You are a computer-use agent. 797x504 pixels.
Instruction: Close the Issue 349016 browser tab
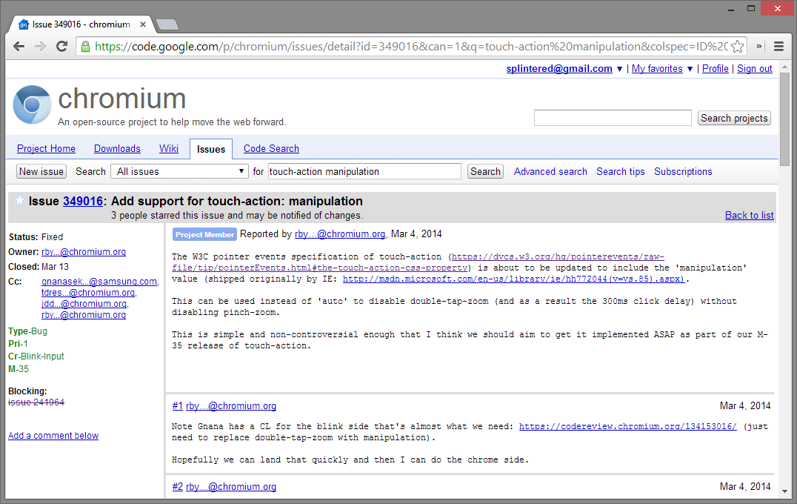pos(146,24)
